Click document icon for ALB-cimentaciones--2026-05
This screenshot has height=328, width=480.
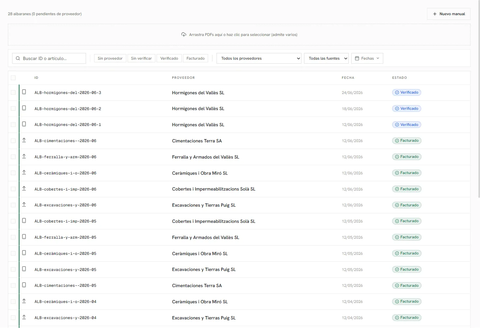coord(24,285)
